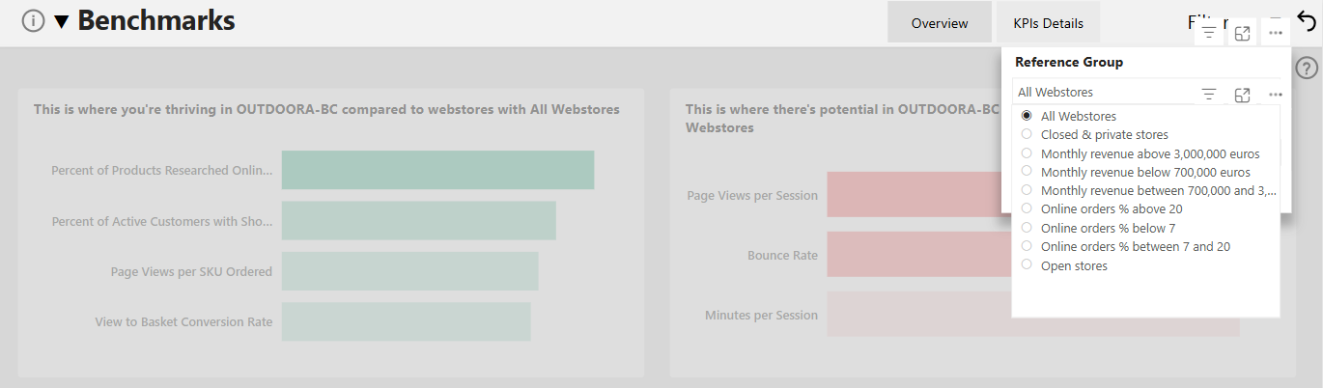Click focus mode icon in All Webstores row
Screen dimensions: 1323x388
click(1243, 94)
